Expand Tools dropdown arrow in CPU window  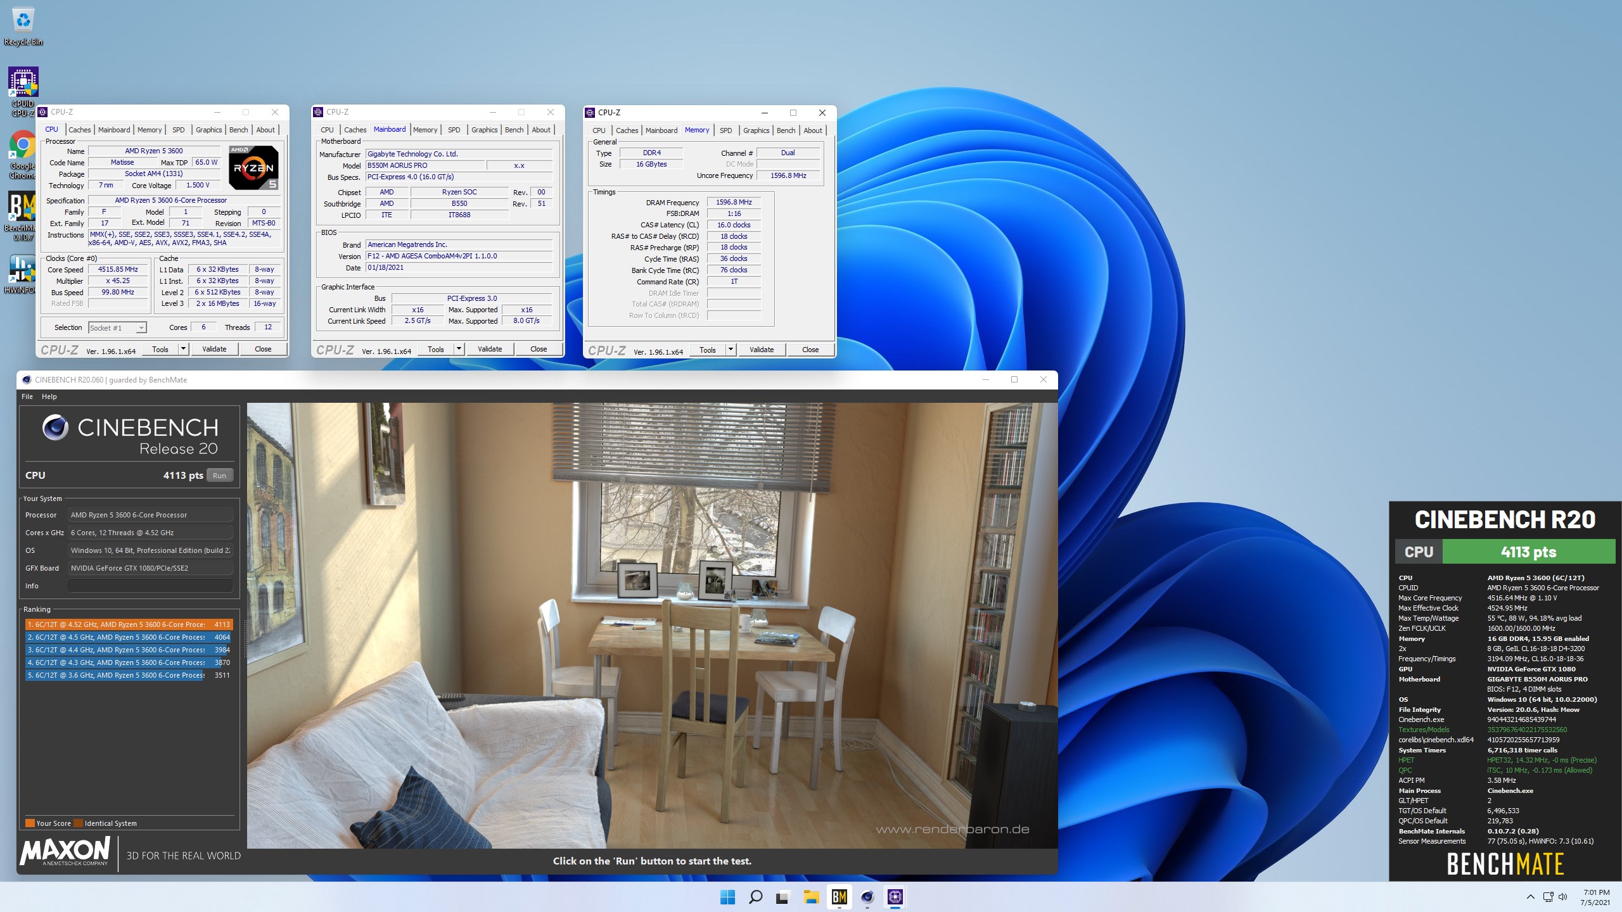click(183, 349)
